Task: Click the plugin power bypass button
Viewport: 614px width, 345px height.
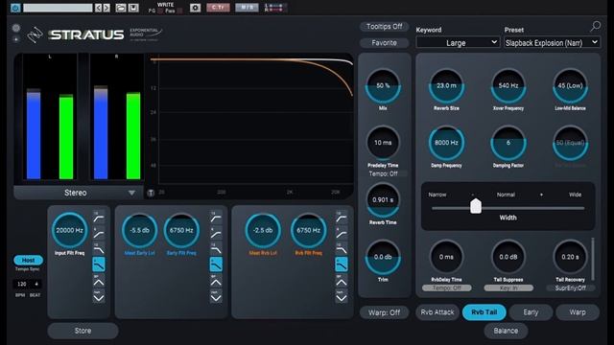Action: (15, 8)
